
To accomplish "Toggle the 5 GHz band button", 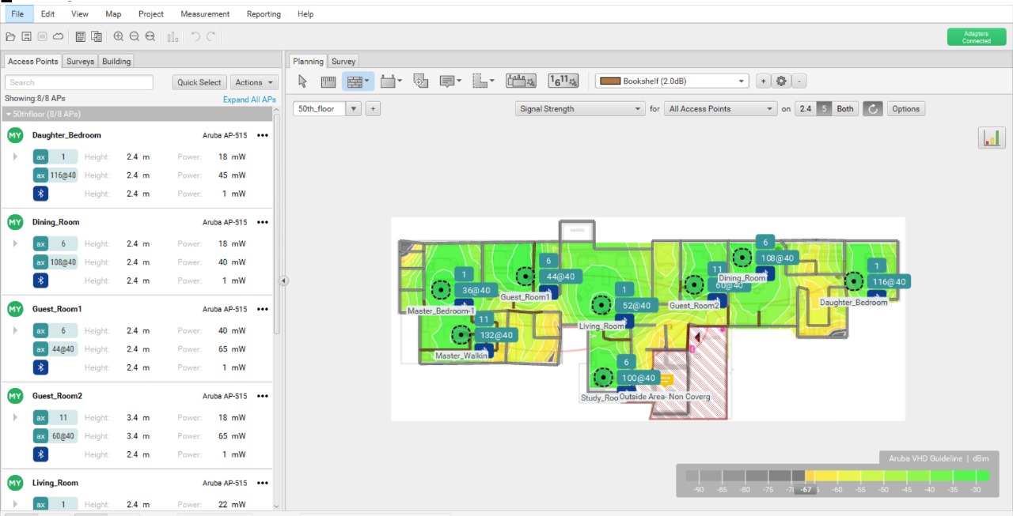I will tap(824, 109).
